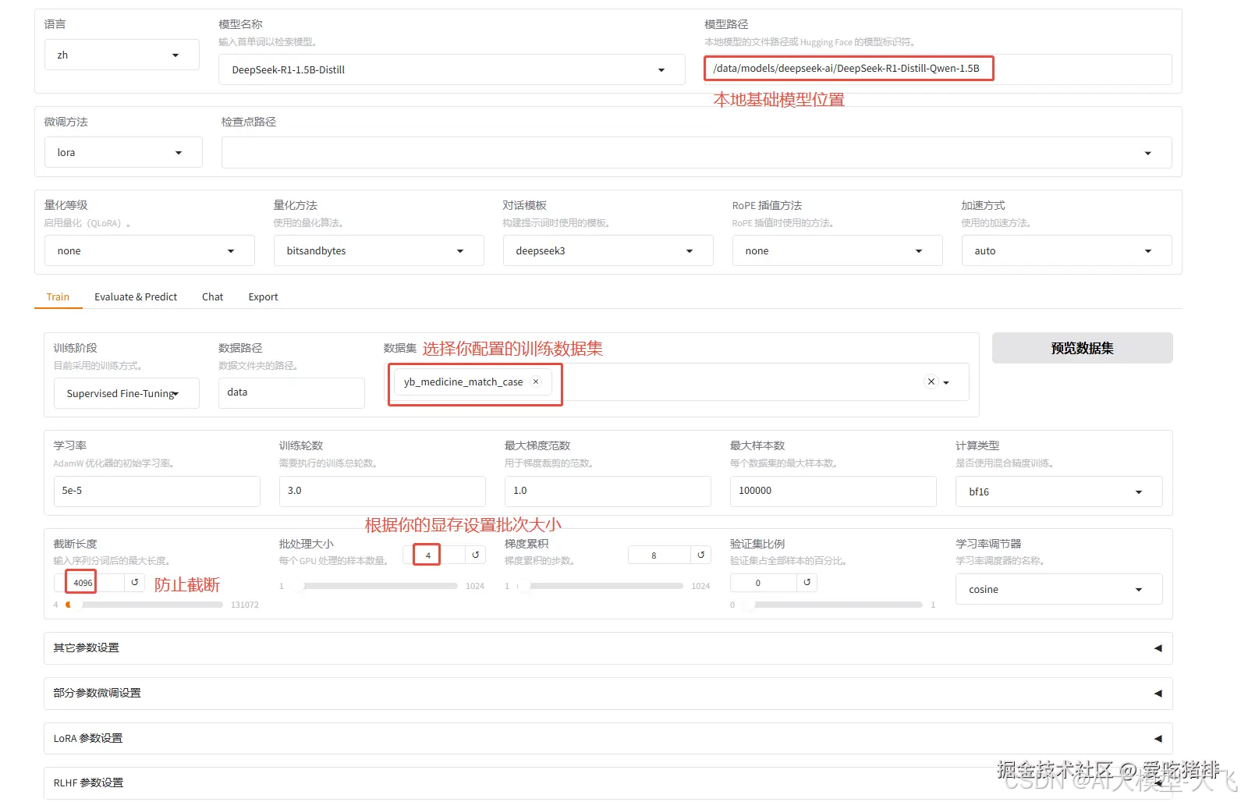Open the RoPE scaling dropdown
Image resolution: width=1241 pixels, height=802 pixels.
click(x=837, y=250)
